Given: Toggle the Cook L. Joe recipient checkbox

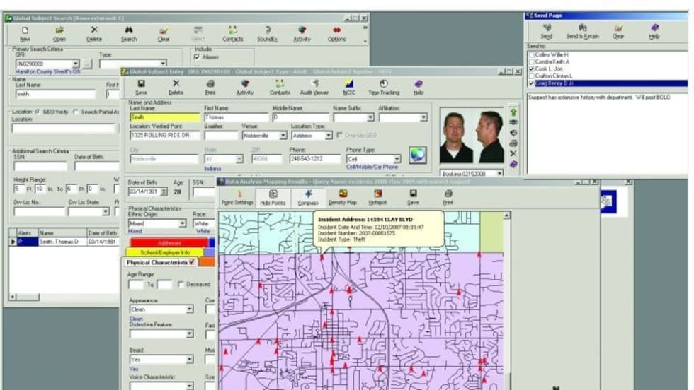Looking at the screenshot, I should [531, 69].
